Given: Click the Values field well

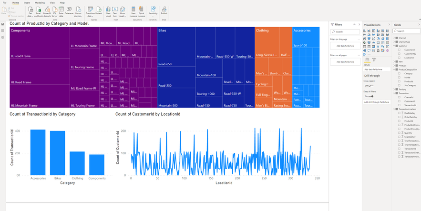Looking at the screenshot, I should 377,70.
